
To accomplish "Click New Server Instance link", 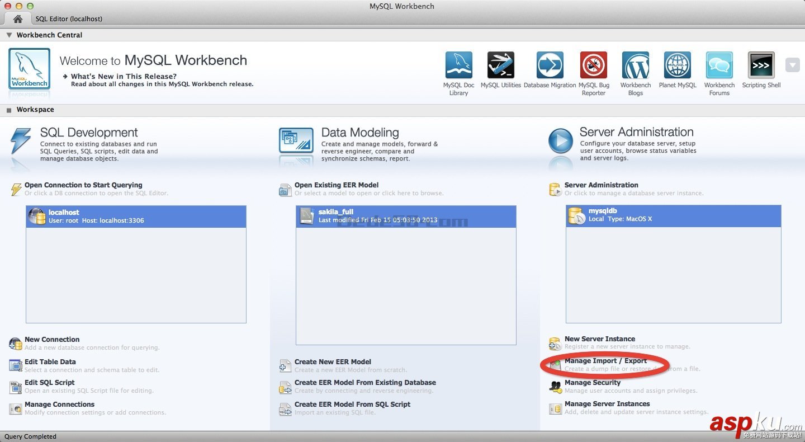I will [x=600, y=339].
